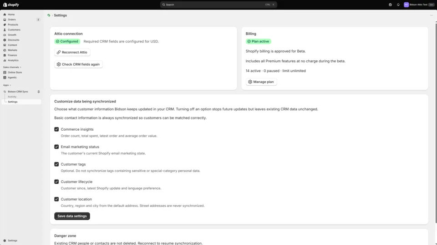
Task: Expand the Sales channels section chevron
Action: [20, 67]
